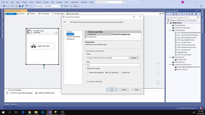Click the Task View taskbar icon

click(x=16, y=112)
